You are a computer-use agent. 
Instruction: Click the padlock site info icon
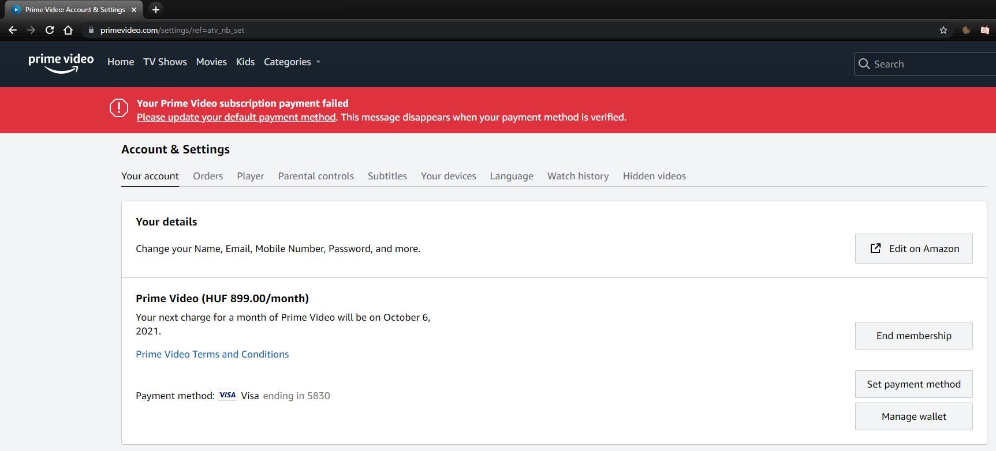coord(91,30)
